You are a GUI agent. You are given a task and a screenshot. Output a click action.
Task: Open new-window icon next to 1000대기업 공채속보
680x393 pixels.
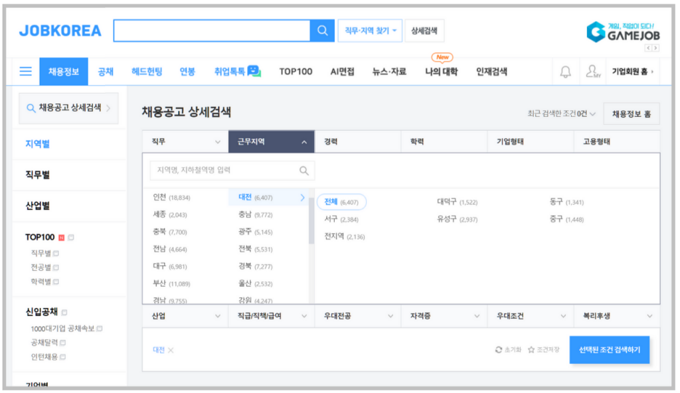[x=100, y=329]
